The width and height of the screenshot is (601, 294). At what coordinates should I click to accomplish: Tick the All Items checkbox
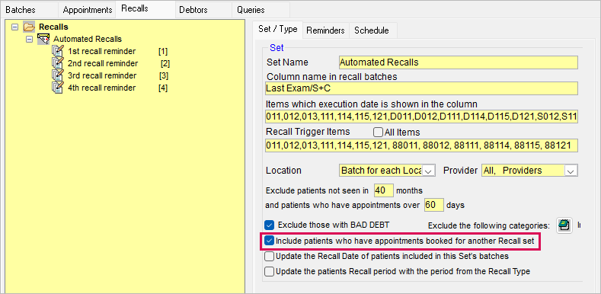tap(378, 133)
